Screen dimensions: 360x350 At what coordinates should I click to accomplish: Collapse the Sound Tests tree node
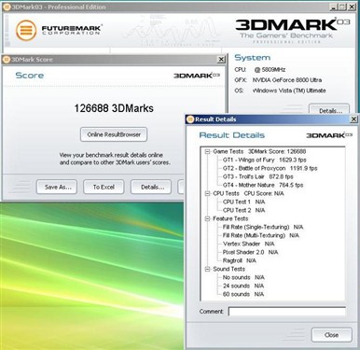[x=207, y=270]
